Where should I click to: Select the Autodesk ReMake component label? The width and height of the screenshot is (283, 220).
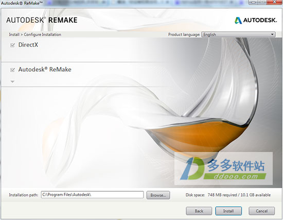(45, 70)
